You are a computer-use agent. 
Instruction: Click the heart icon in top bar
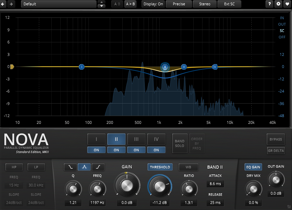287,4
